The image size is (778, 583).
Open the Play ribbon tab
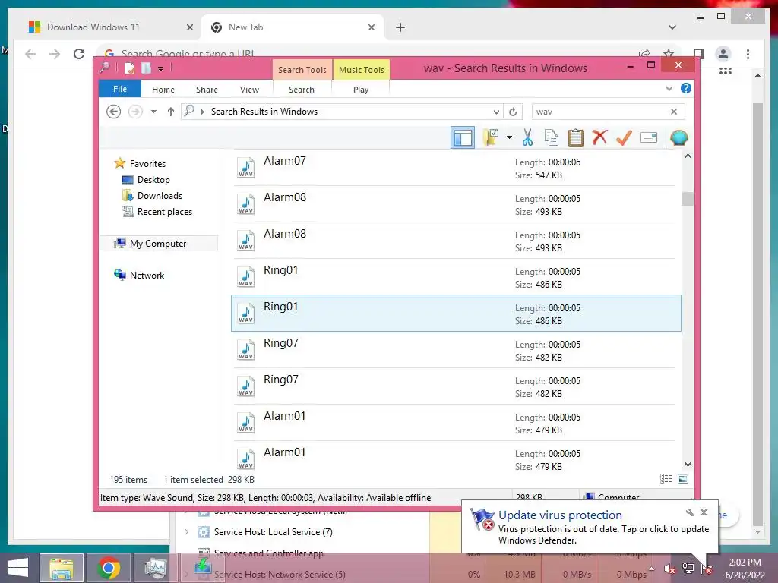tap(361, 90)
